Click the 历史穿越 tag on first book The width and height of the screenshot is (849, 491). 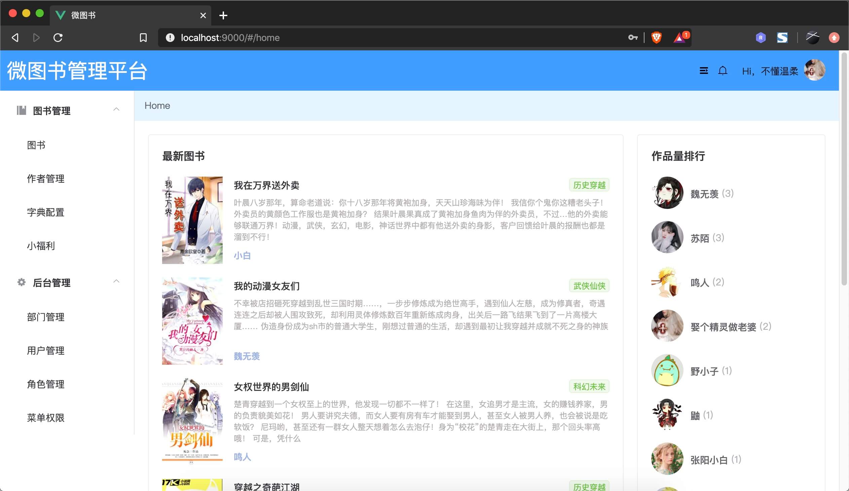coord(589,185)
